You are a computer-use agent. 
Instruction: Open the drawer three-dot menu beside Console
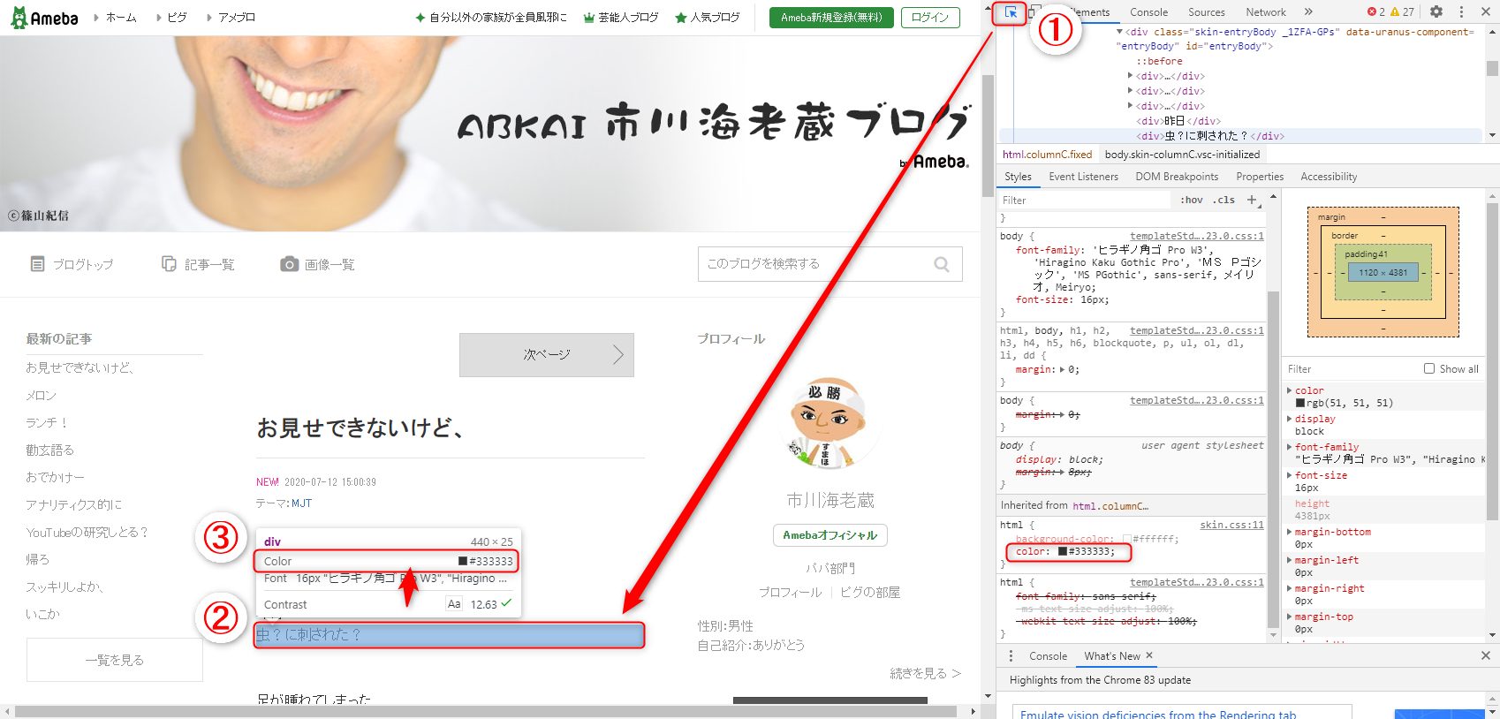[1011, 655]
